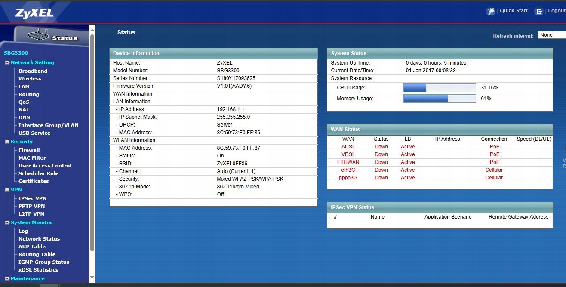
Task: Click serial number S180Y17093625
Action: tap(236, 78)
